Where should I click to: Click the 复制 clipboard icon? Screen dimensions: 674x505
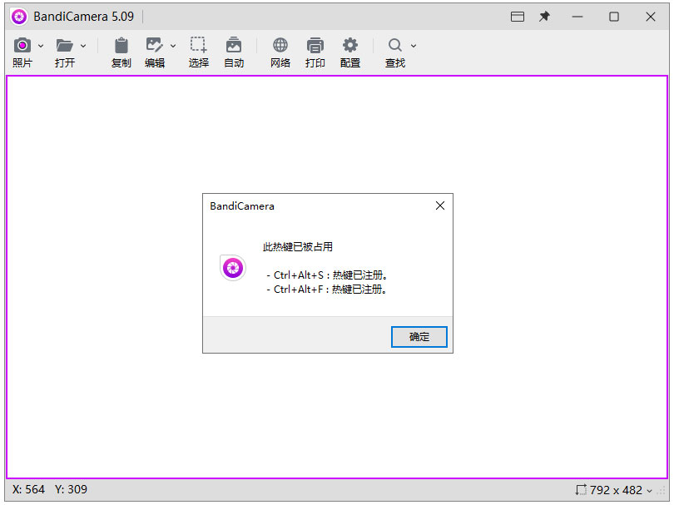click(121, 45)
